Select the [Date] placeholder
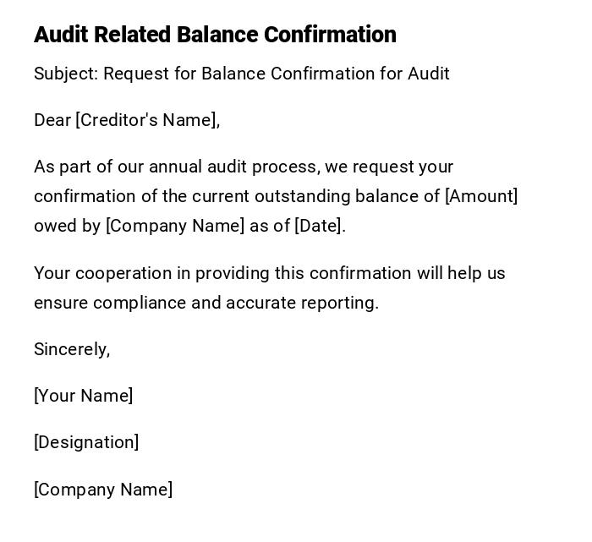The height and width of the screenshot is (542, 592). [318, 226]
